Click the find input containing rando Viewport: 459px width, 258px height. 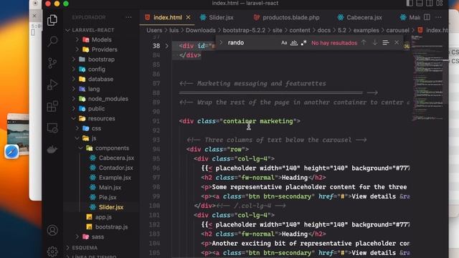tap(252, 43)
